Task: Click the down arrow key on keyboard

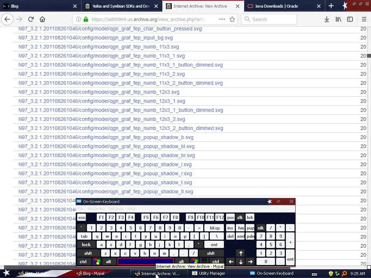Action: tap(241, 262)
